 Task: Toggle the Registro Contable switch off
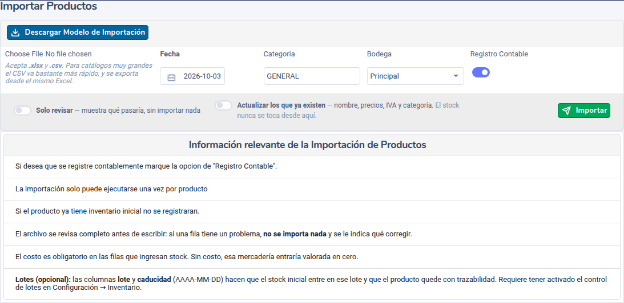click(x=481, y=72)
